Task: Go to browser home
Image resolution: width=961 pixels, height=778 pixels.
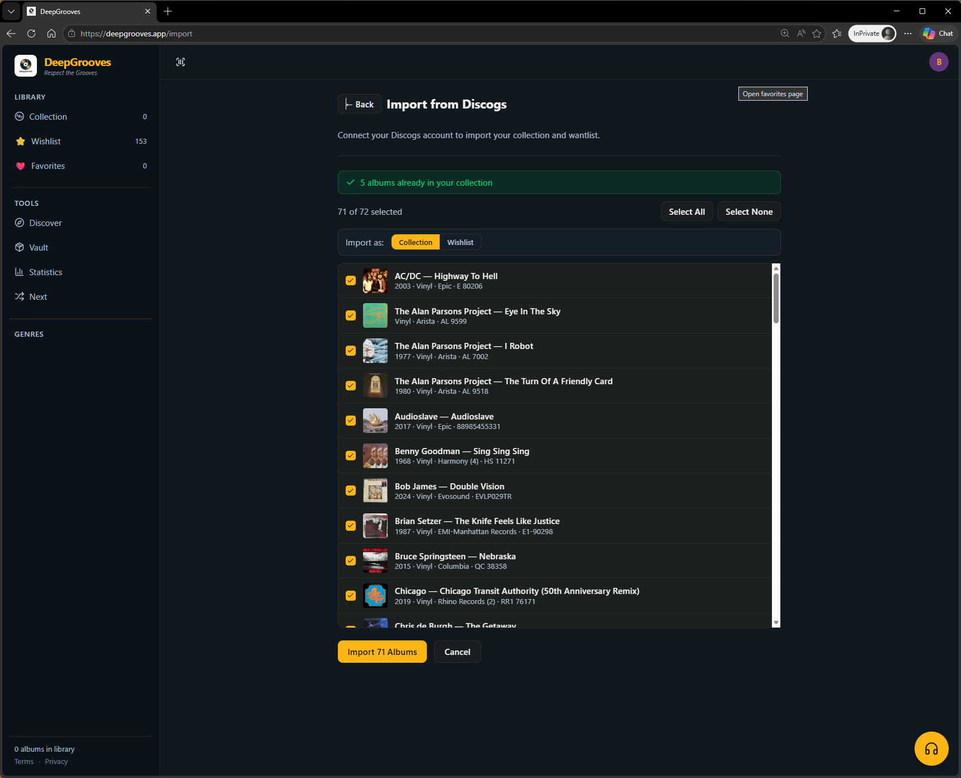Action: coord(51,34)
